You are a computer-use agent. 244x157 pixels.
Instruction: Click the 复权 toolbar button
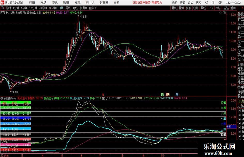point(174,8)
